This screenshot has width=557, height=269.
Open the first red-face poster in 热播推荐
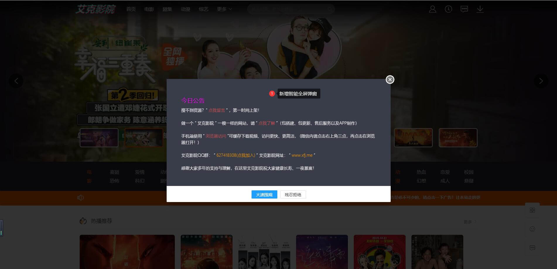(x=127, y=252)
